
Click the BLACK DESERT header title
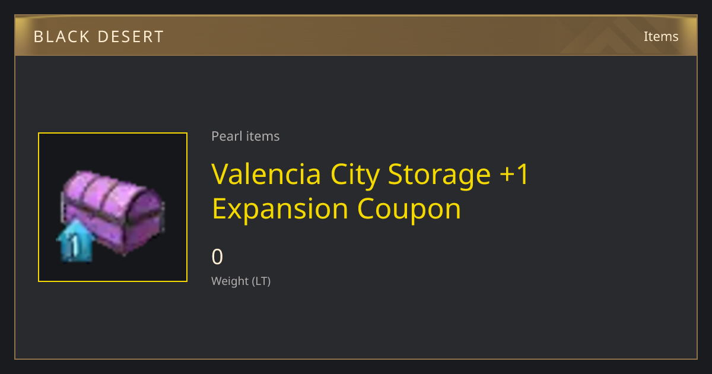pos(98,37)
